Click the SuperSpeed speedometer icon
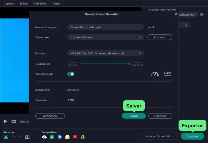208x143 pixels. click(155, 74)
